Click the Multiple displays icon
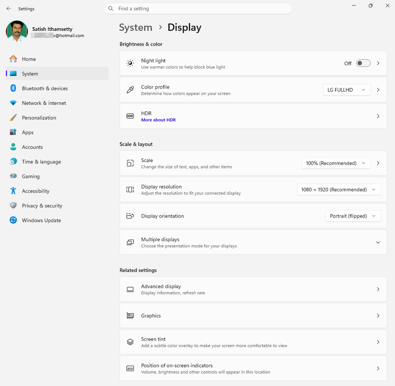The height and width of the screenshot is (386, 395). pyautogui.click(x=130, y=242)
